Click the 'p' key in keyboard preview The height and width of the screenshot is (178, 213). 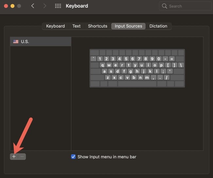[161, 65]
